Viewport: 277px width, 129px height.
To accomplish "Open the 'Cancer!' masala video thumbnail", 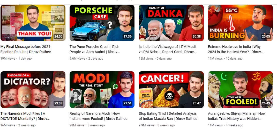I will click(171, 90).
